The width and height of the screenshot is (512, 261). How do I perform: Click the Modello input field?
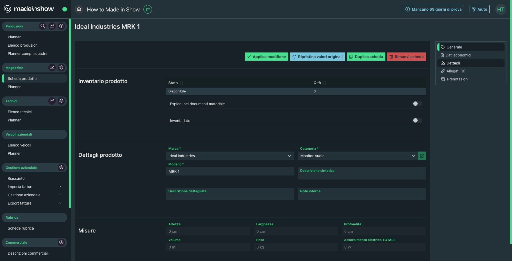point(230,172)
